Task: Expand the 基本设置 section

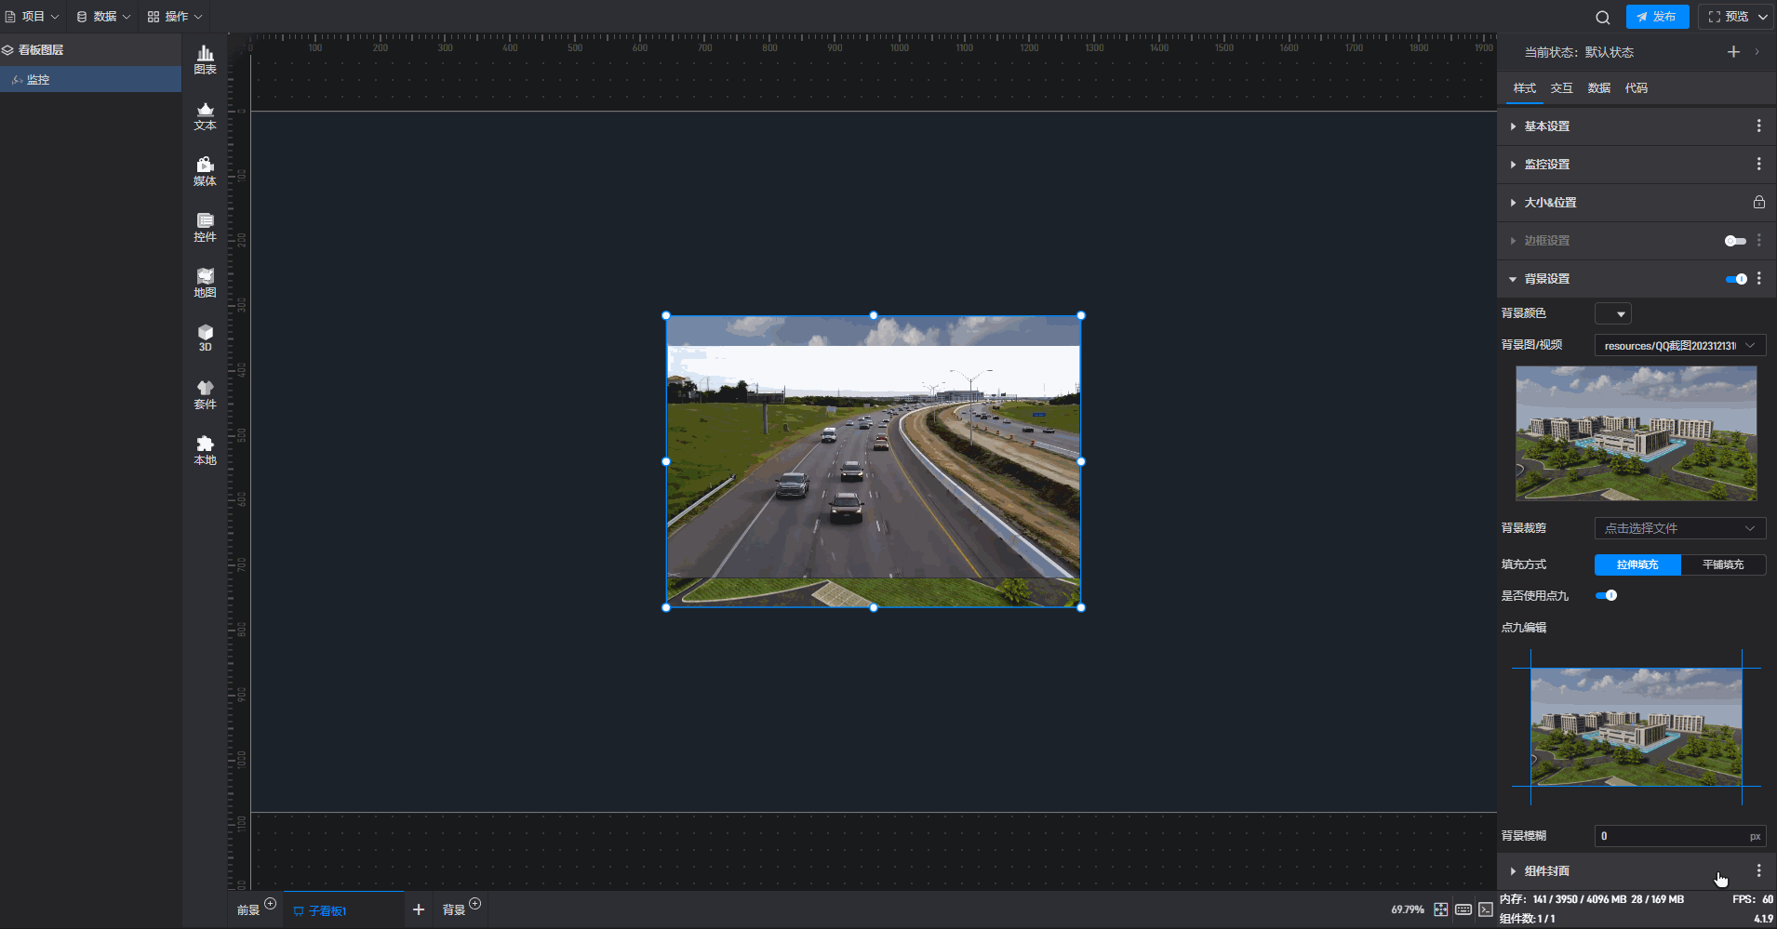Action: point(1546,126)
